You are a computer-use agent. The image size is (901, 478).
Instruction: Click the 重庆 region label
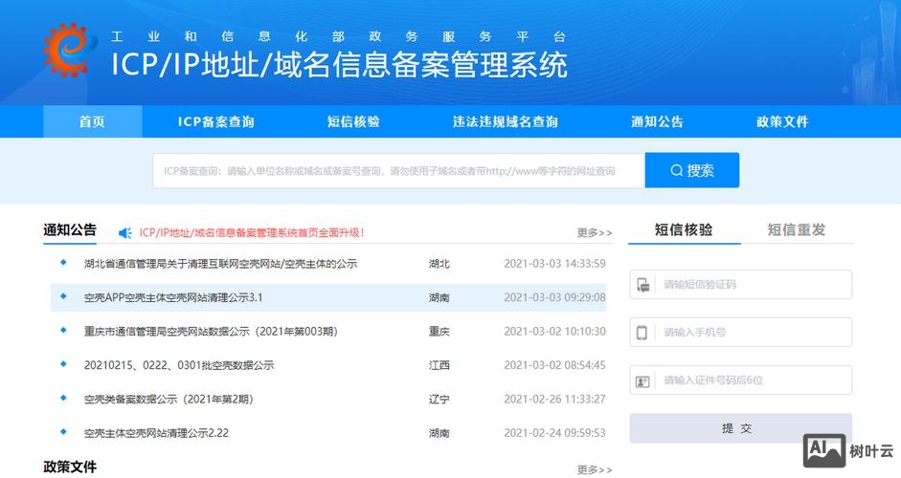(x=439, y=331)
